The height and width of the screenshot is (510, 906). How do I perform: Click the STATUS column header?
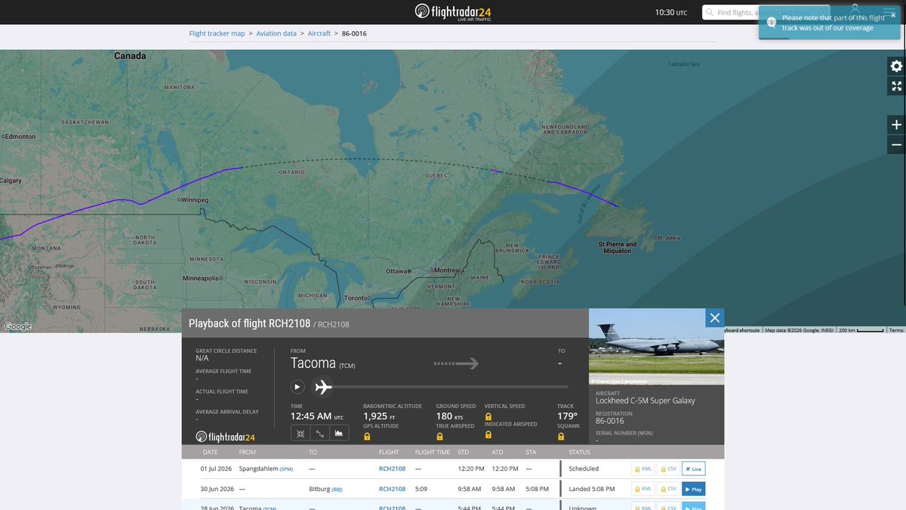(x=579, y=452)
